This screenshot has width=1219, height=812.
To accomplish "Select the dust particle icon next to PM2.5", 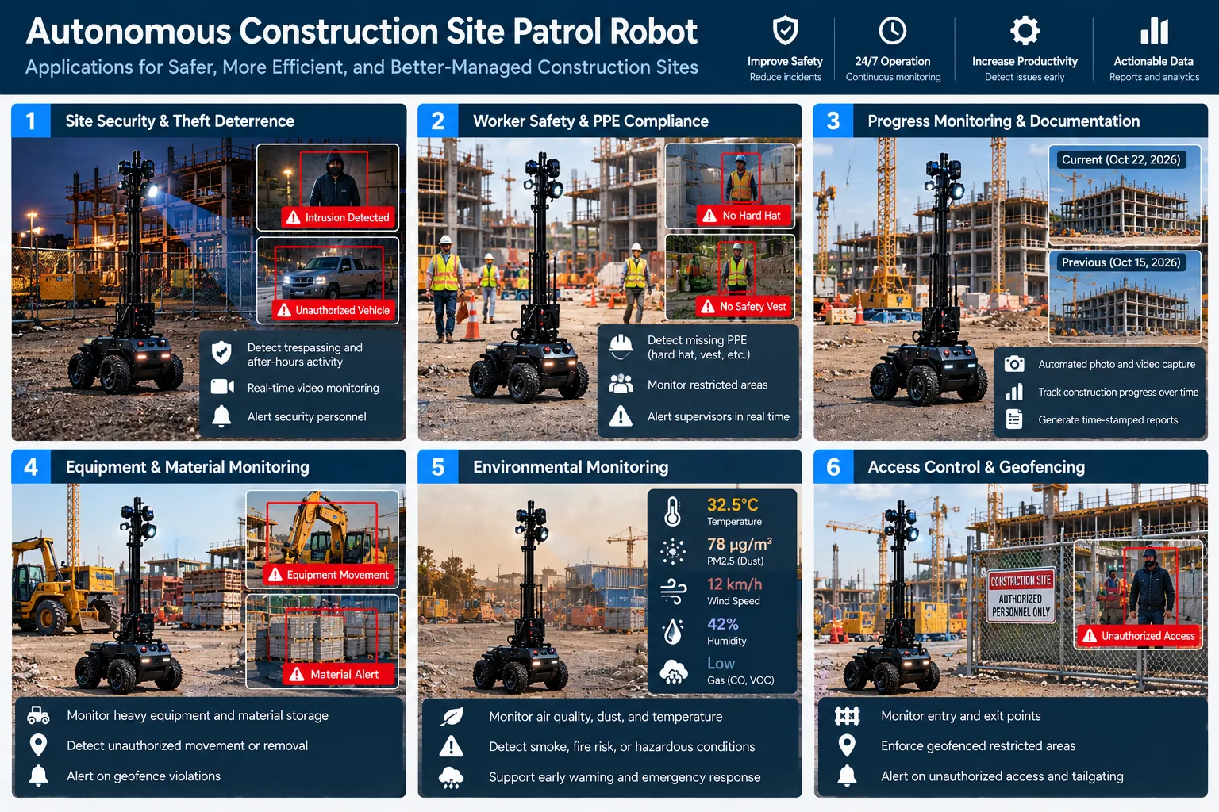I will (673, 551).
